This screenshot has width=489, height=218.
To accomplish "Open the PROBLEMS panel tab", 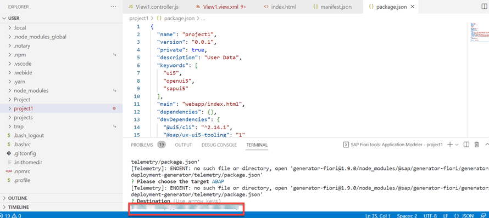I will [x=142, y=145].
